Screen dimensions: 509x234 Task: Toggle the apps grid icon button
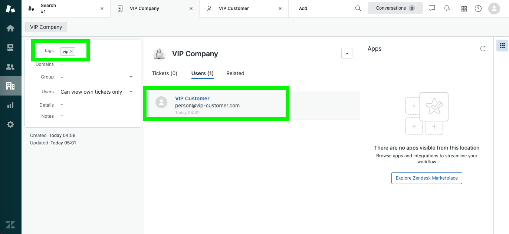click(x=502, y=46)
